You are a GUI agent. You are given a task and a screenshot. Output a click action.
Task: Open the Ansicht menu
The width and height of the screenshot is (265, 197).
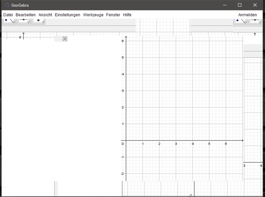[x=45, y=15]
